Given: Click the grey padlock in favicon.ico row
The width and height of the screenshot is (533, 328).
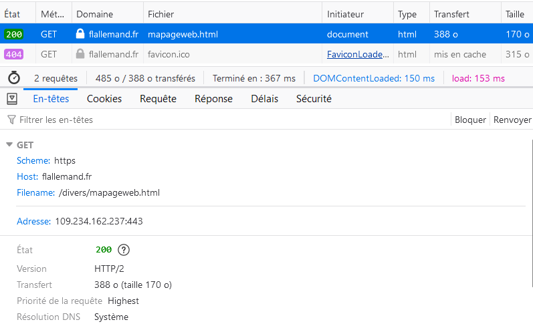Looking at the screenshot, I should click(80, 54).
